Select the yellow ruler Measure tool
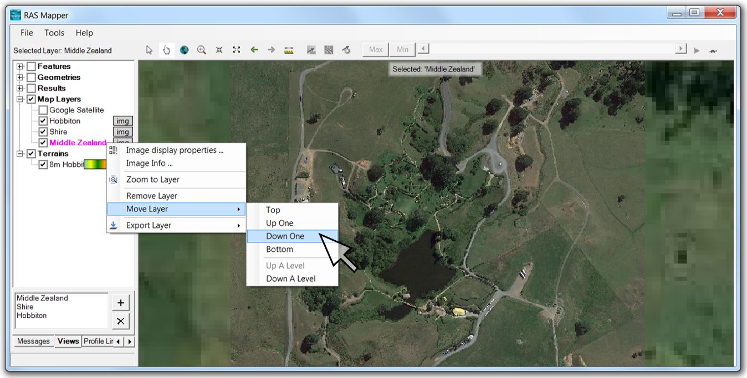747x378 pixels. pyautogui.click(x=289, y=50)
